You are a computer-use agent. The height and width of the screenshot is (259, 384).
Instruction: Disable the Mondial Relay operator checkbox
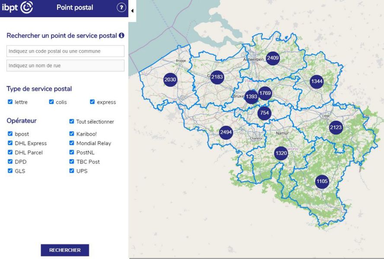(x=72, y=143)
